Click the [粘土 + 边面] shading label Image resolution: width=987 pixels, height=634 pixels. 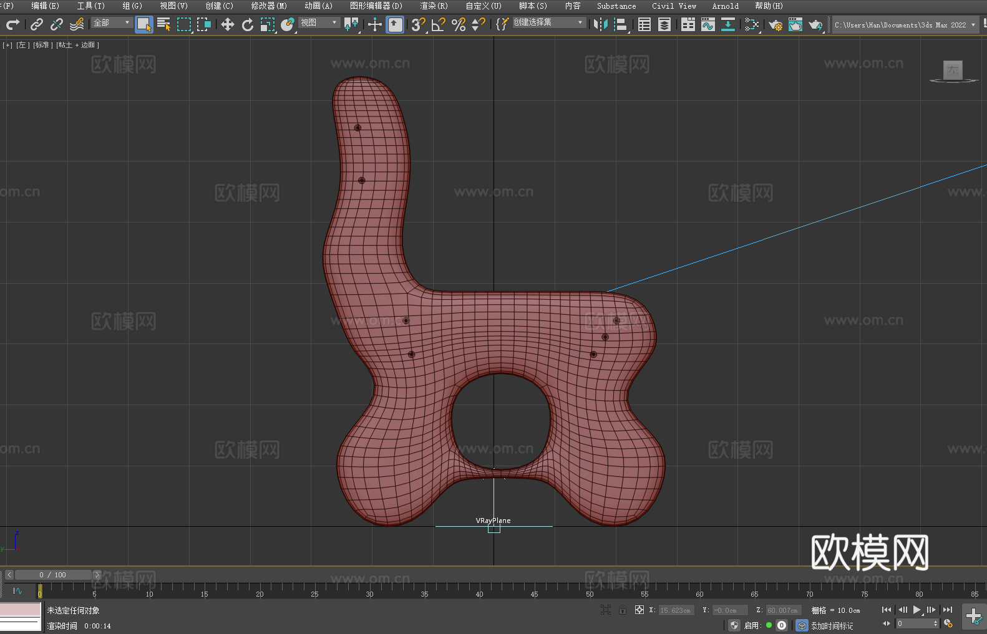[77, 45]
